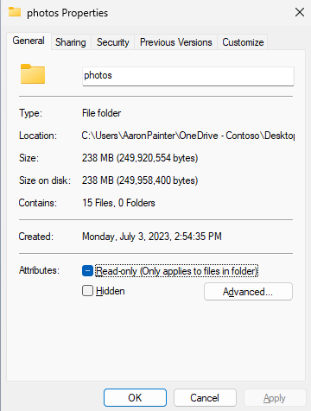311x411 pixels.
Task: Click the Read-only checkbox label text
Action: (x=176, y=271)
